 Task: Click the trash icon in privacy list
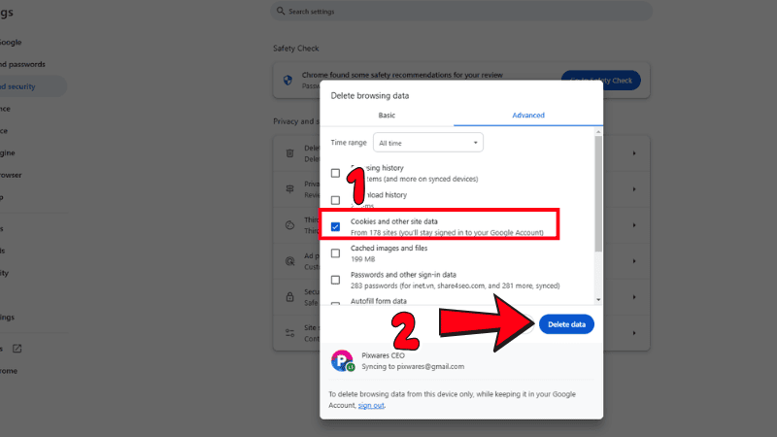point(289,153)
